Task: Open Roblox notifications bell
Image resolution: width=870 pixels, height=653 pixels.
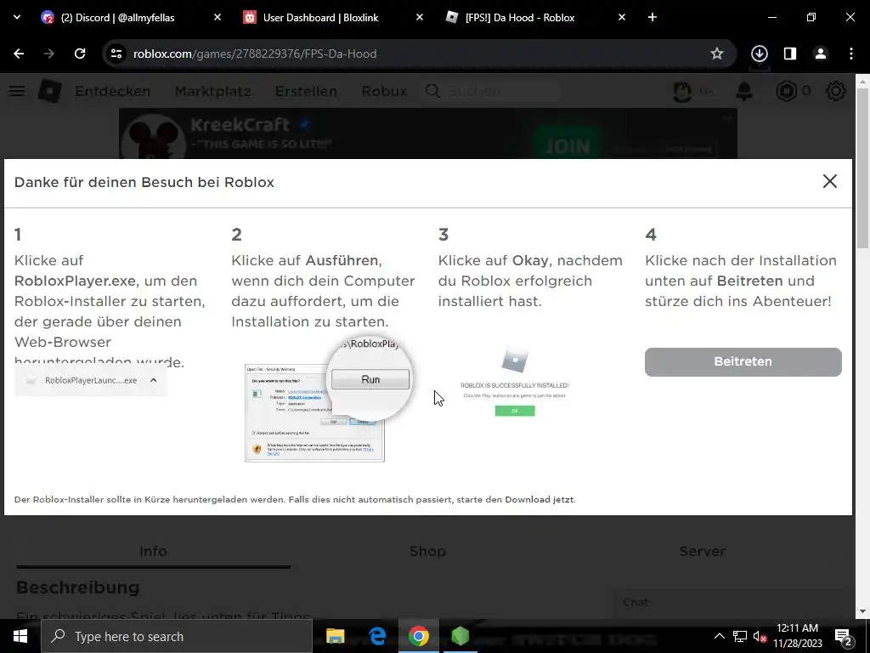Action: click(744, 91)
